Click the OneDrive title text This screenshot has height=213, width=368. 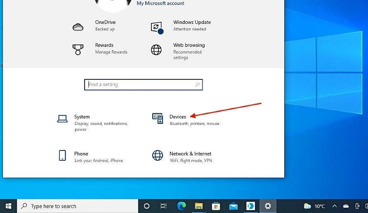[105, 22]
